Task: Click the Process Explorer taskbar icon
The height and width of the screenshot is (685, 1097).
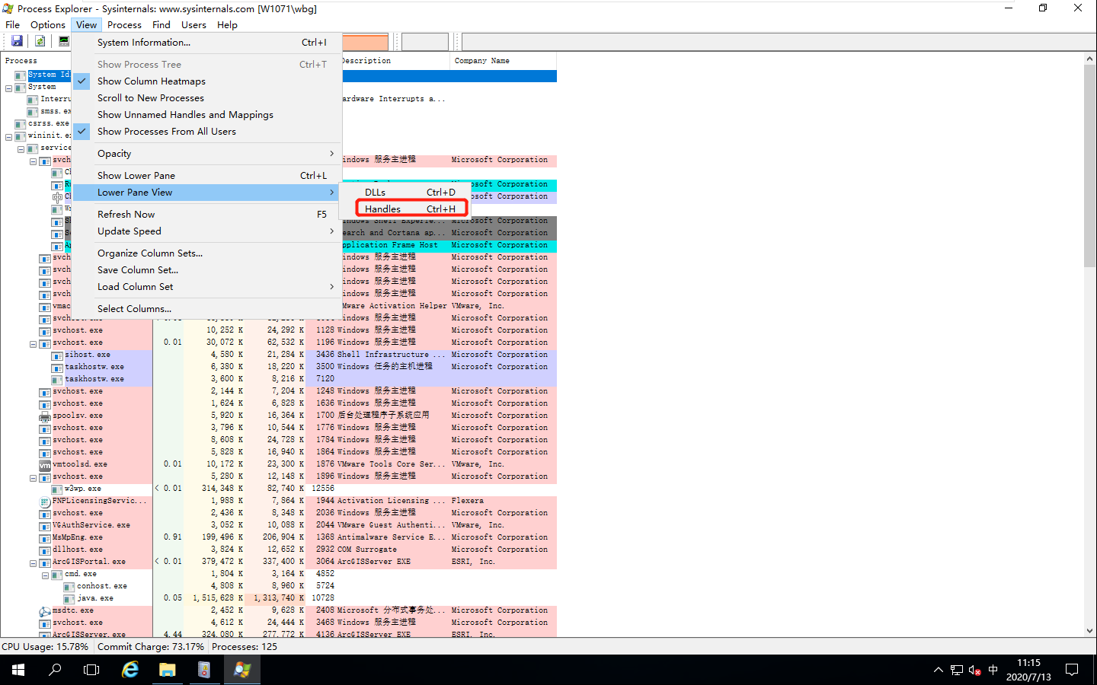Action: coord(241,670)
